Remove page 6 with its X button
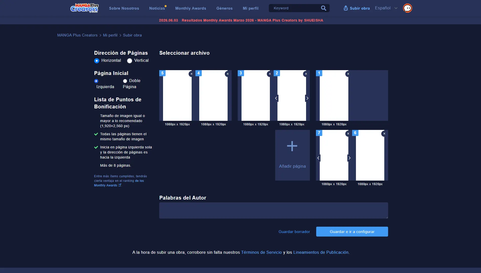 pyautogui.click(x=384, y=134)
